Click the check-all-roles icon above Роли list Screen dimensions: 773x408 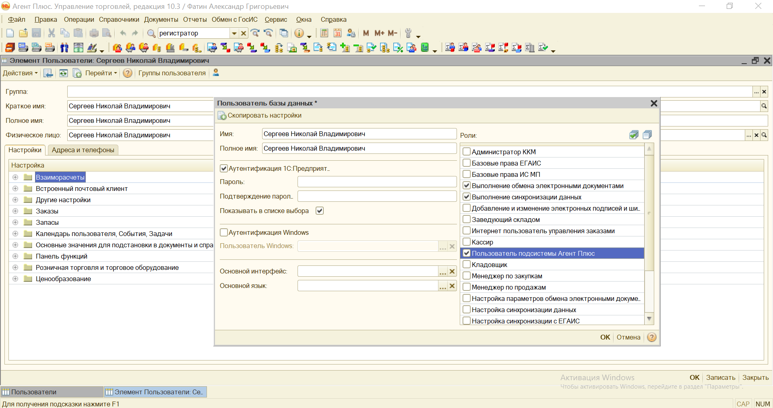tap(634, 135)
